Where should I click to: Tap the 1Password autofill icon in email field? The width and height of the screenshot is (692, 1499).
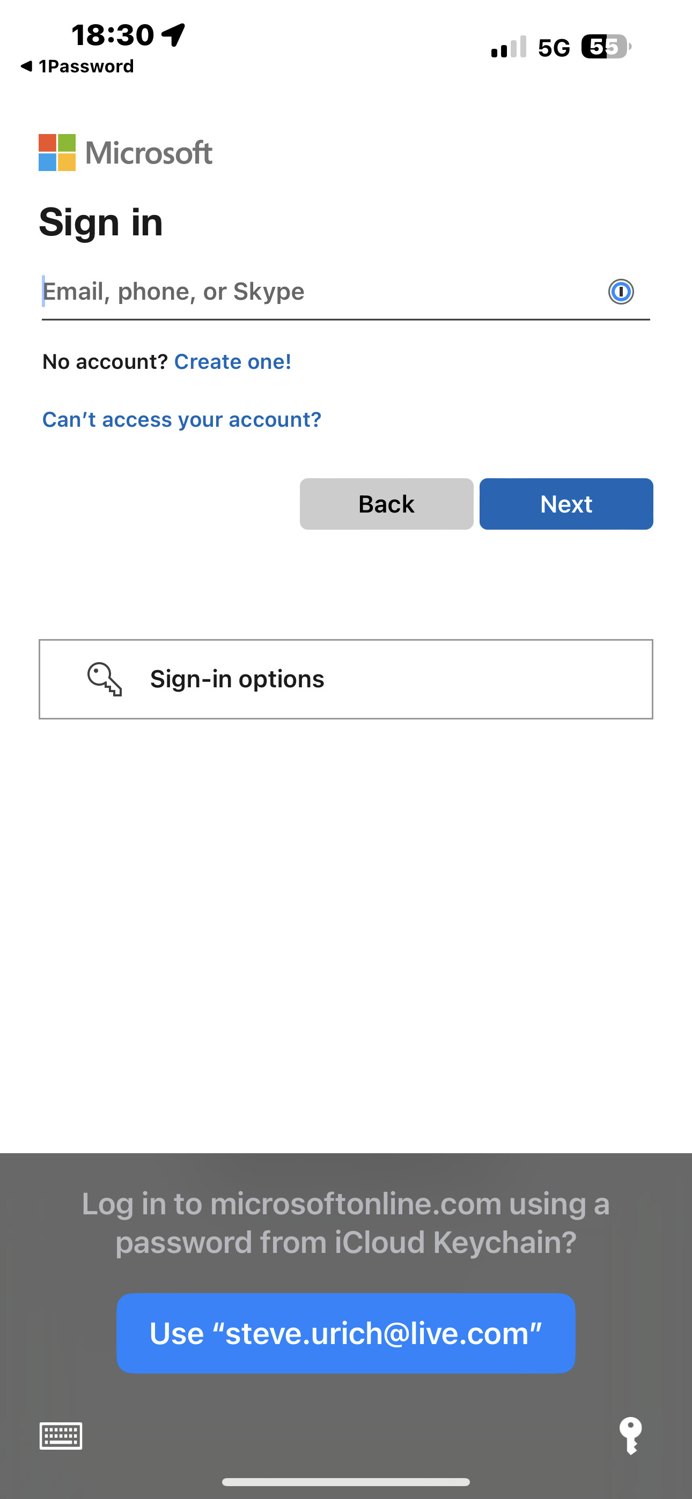click(620, 292)
